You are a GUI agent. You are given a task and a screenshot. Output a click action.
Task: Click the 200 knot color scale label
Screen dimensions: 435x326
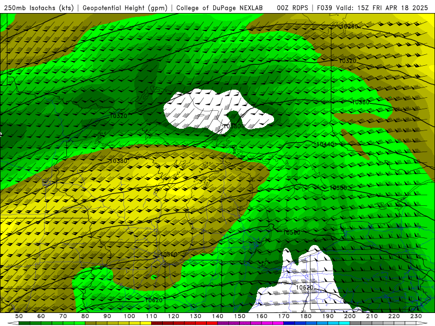350,316
